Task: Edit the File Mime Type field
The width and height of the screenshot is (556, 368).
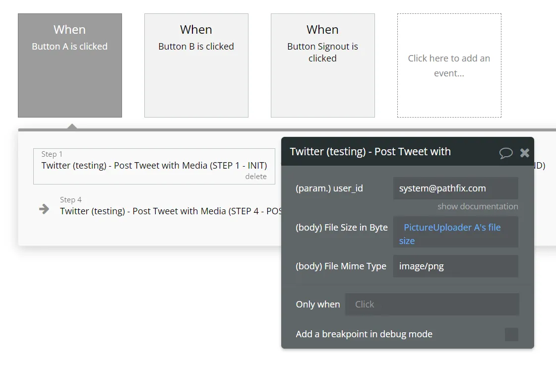Action: 455,266
